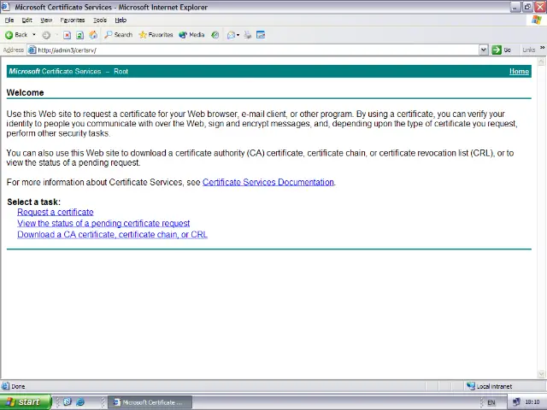Open the Search pane from toolbar
Viewport: 547px width, 410px height.
pyautogui.click(x=119, y=35)
